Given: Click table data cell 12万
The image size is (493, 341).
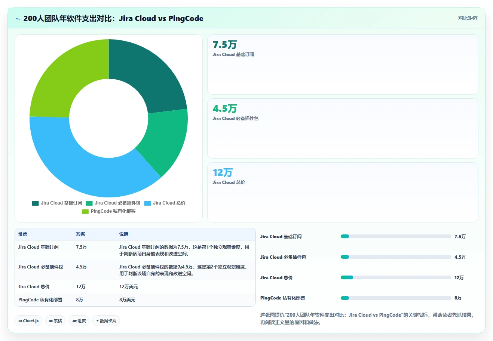Looking at the screenshot, I should 81,287.
